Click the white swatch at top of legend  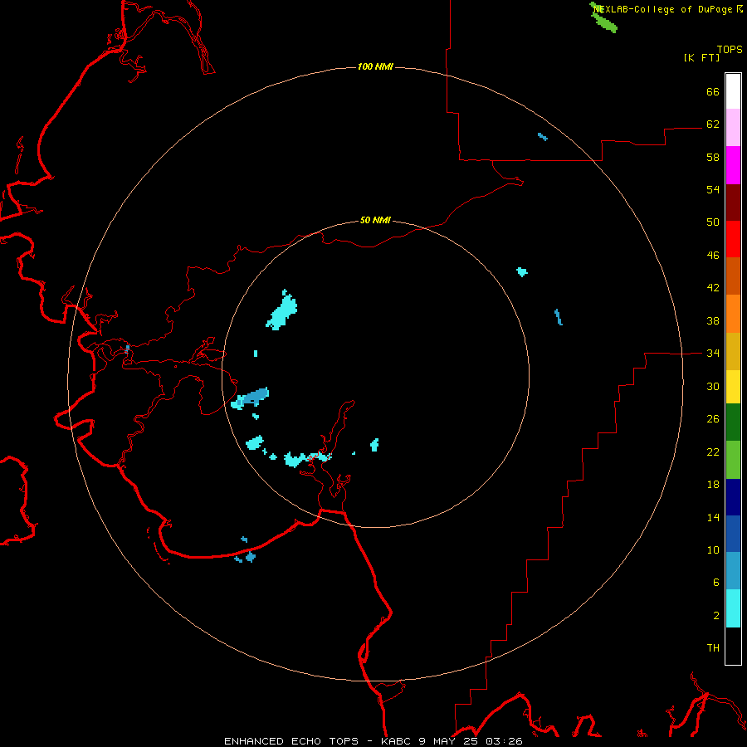[x=733, y=91]
